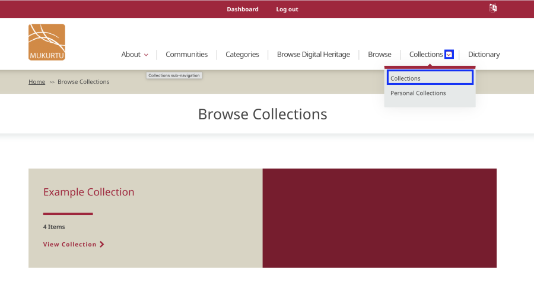Choose Collections in the sub-navigation
The width and height of the screenshot is (534, 288).
point(430,77)
